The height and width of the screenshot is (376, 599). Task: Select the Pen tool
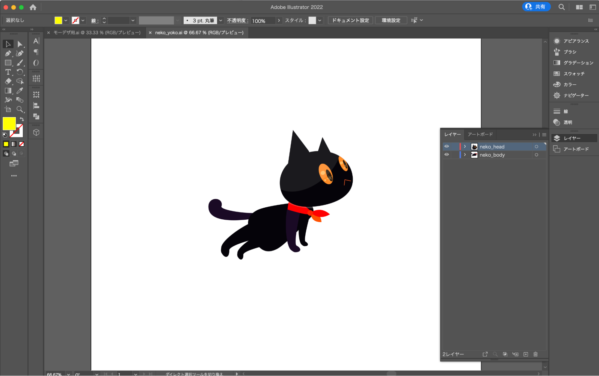(x=8, y=53)
